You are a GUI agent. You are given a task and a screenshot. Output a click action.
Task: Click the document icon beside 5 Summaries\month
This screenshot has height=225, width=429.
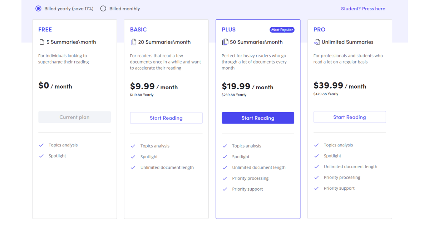pyautogui.click(x=41, y=42)
